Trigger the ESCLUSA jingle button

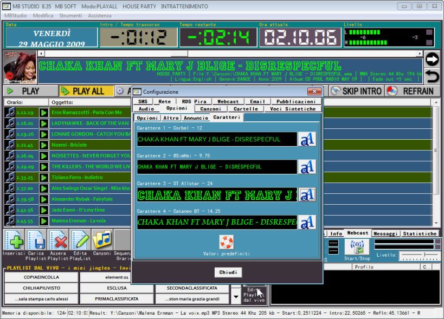117,288
